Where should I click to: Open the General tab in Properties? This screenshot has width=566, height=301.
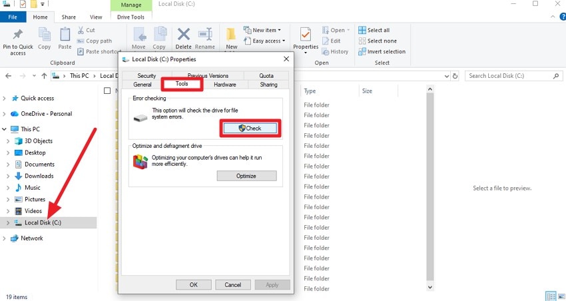click(x=142, y=85)
